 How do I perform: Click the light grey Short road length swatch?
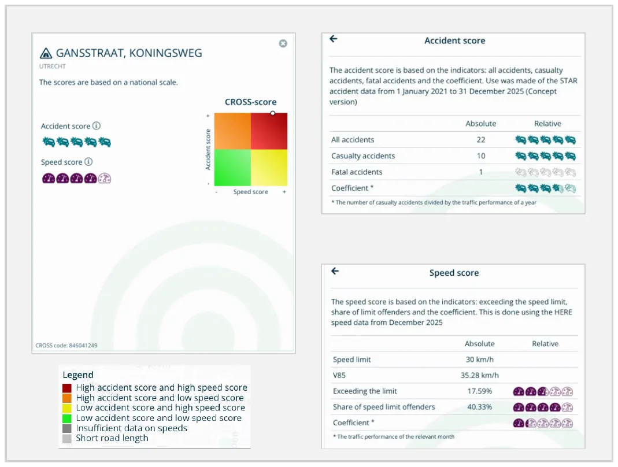click(67, 438)
